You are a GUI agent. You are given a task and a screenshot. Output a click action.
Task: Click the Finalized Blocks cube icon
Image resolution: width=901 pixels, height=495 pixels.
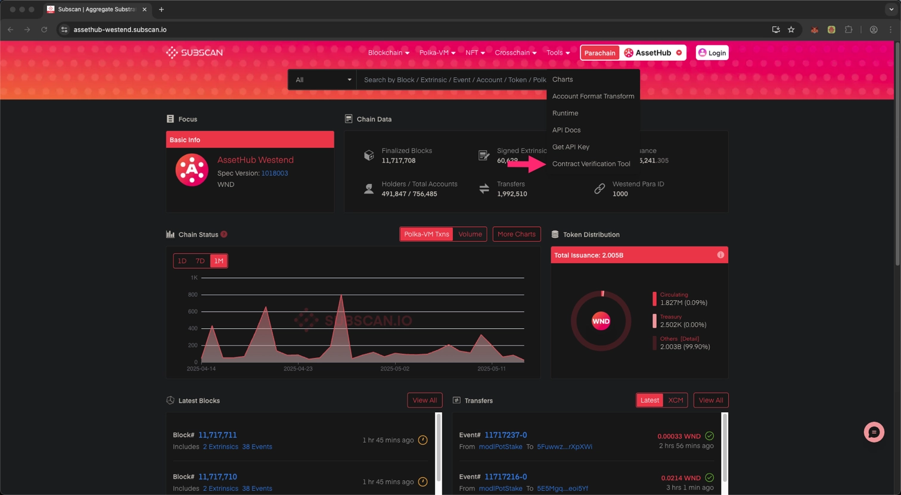(369, 155)
